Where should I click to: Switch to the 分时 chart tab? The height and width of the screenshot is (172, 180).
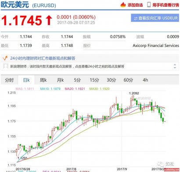(9, 80)
